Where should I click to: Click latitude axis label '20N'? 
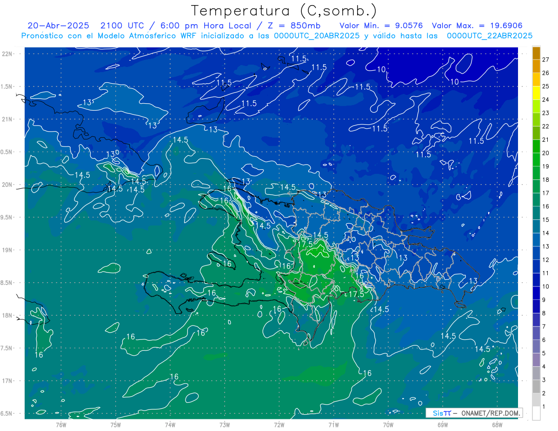(7, 185)
